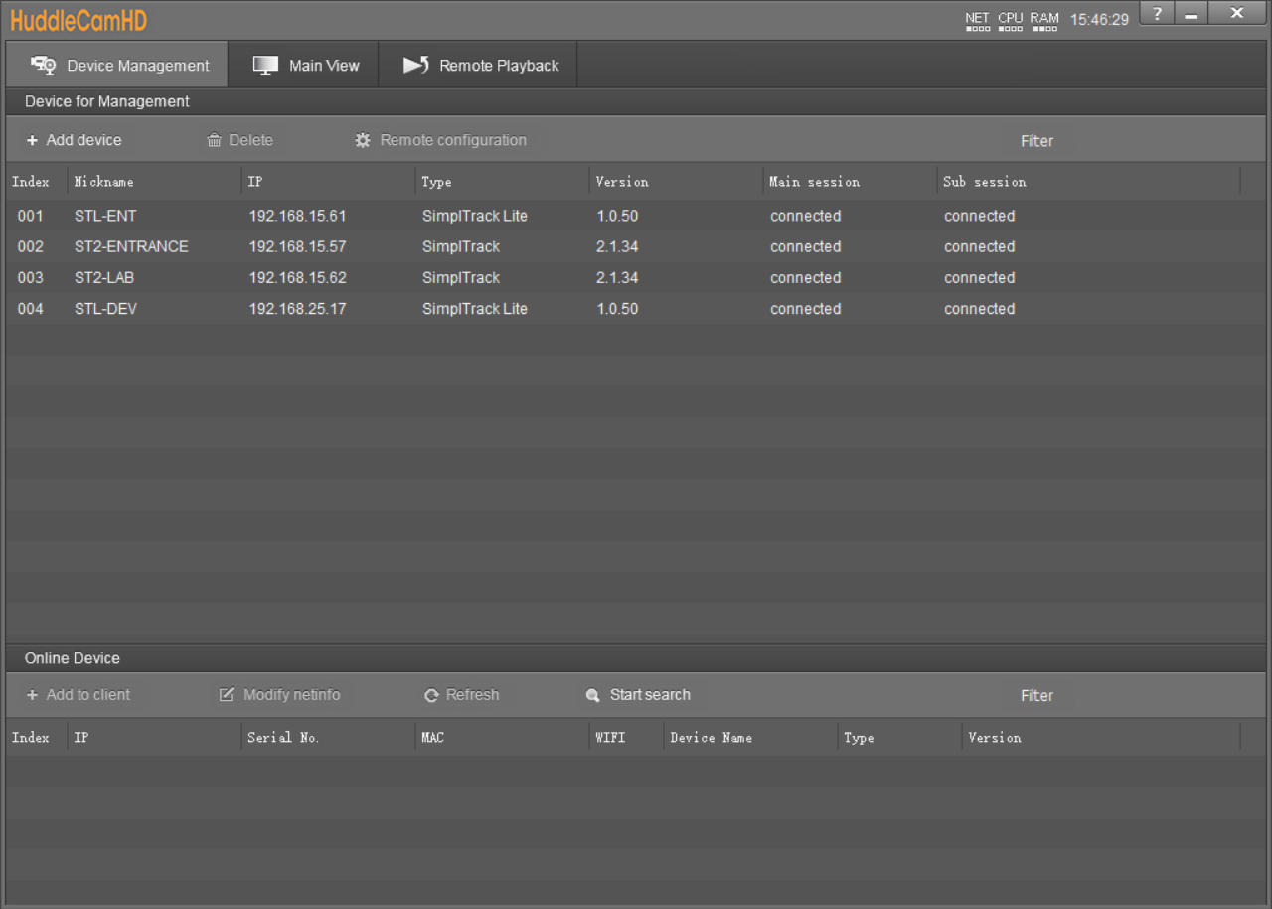Click the Start search magnifier icon

click(593, 696)
